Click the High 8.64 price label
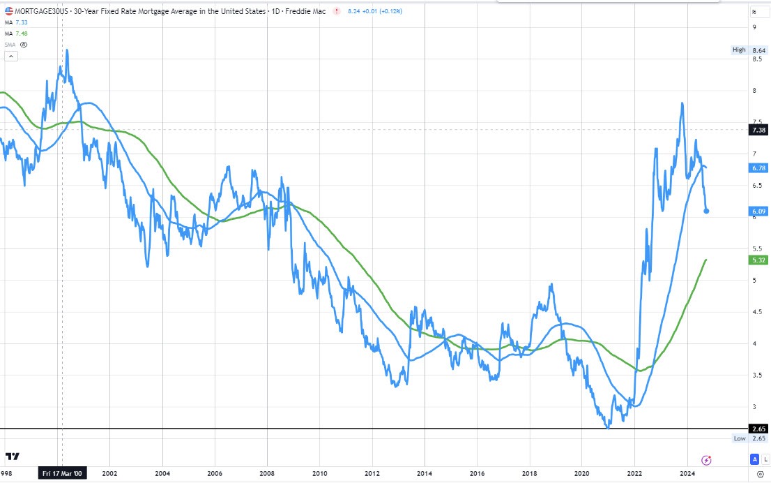Screen dimensions: 771x483 (x=749, y=50)
